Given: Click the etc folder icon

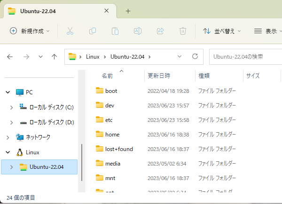Looking at the screenshot, I should click(x=100, y=120).
